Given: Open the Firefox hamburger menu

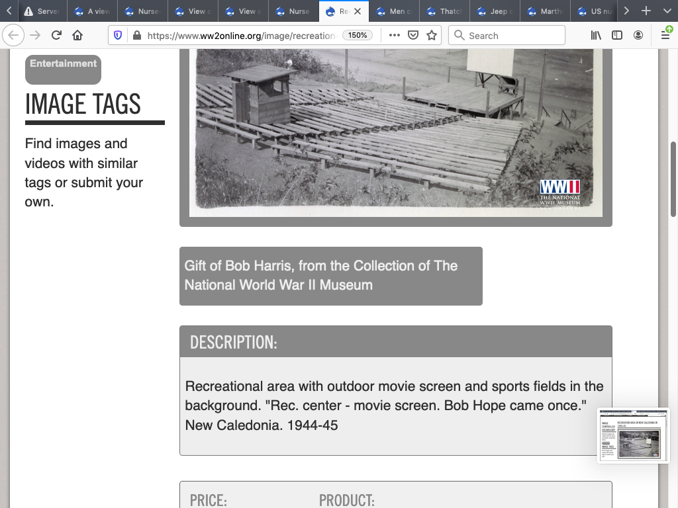Looking at the screenshot, I should pyautogui.click(x=665, y=36).
